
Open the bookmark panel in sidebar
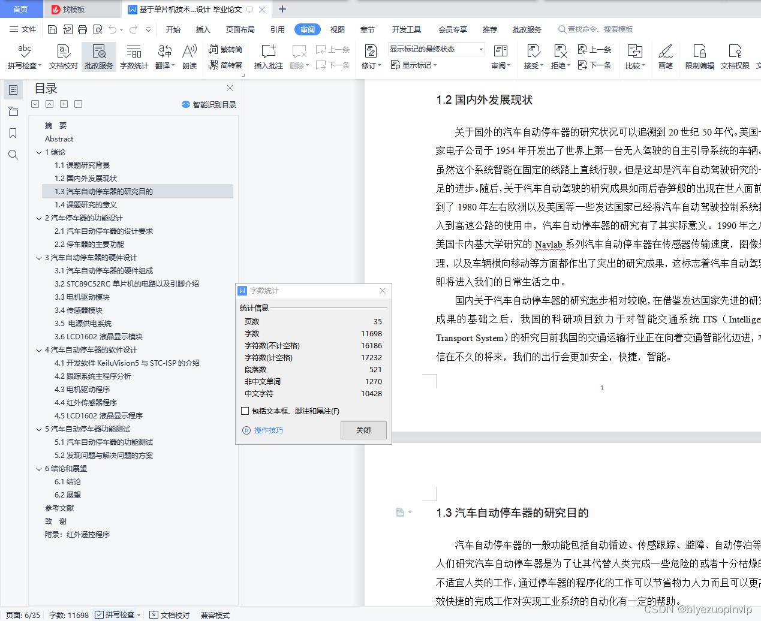tap(13, 133)
